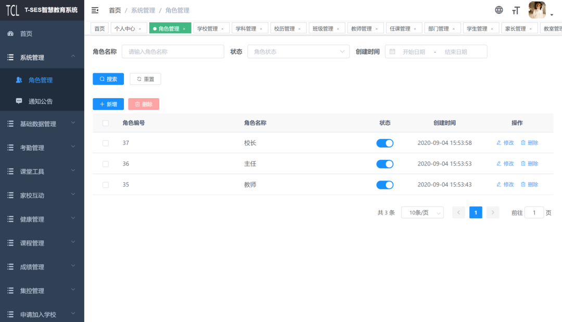Screen dimensions: 562x322
Task: Click the edit icon for role 校长
Action: pos(499,143)
